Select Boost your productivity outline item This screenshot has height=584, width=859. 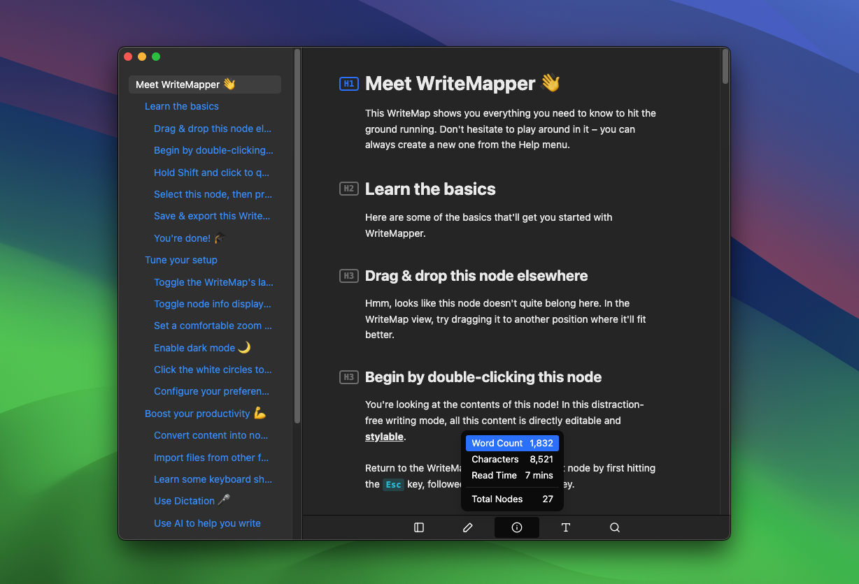206,414
